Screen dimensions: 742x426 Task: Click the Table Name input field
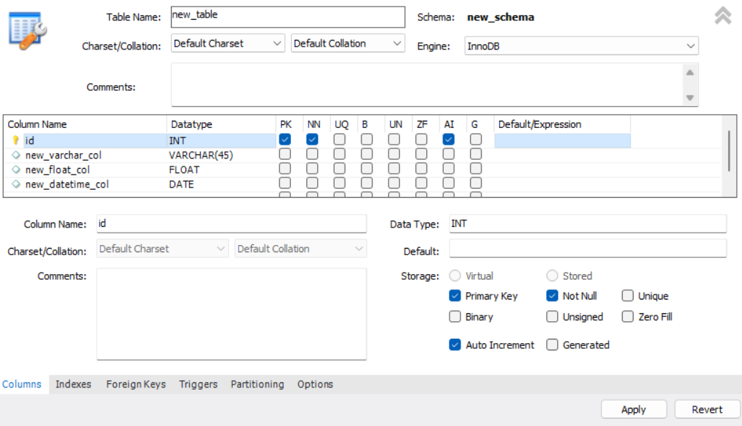click(288, 17)
